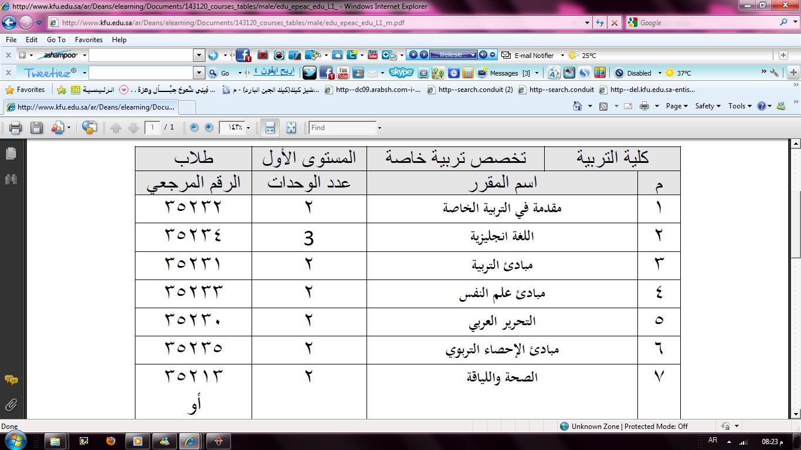Image resolution: width=801 pixels, height=450 pixels.
Task: Save a copy of the PDF
Action: (36, 128)
